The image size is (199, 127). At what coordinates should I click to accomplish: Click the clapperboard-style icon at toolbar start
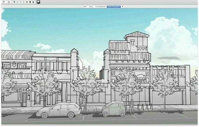4,2
